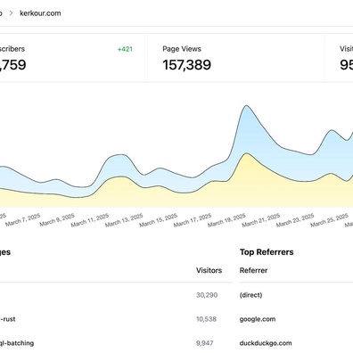Click the March 25, 2025 axis label
Viewport: 353px width, 353px height.
click(x=329, y=220)
